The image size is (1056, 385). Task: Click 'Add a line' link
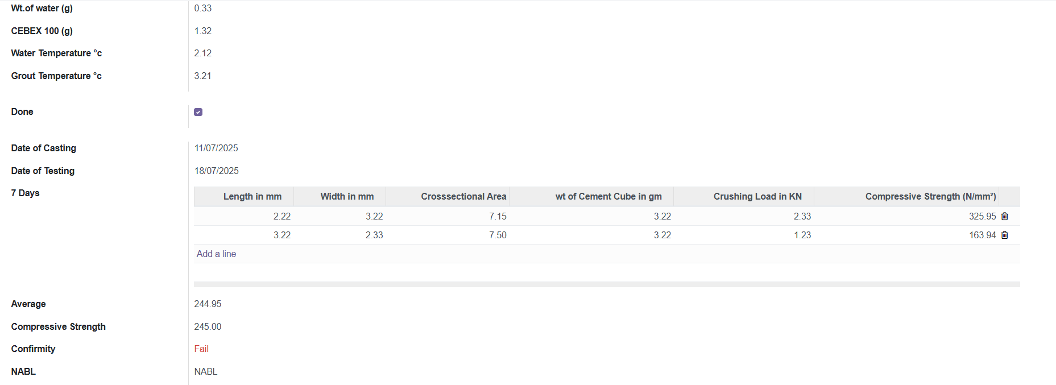click(216, 254)
